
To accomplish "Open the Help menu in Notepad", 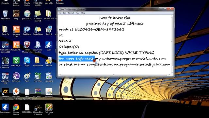I will 83,13.
